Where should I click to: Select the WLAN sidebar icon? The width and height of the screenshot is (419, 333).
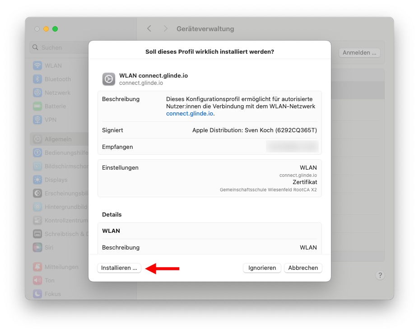click(x=37, y=66)
